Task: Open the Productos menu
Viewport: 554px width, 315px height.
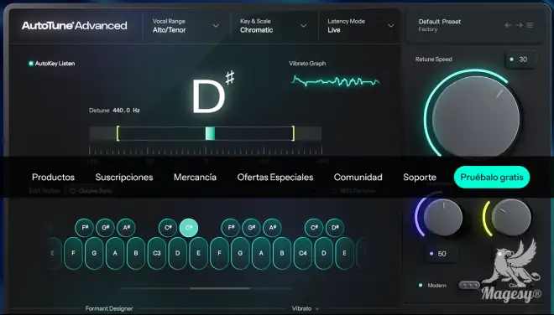Action: [x=54, y=177]
